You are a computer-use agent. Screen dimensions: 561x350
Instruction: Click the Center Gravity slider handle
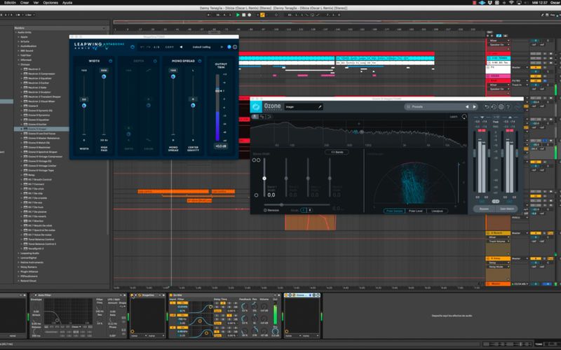click(x=193, y=106)
